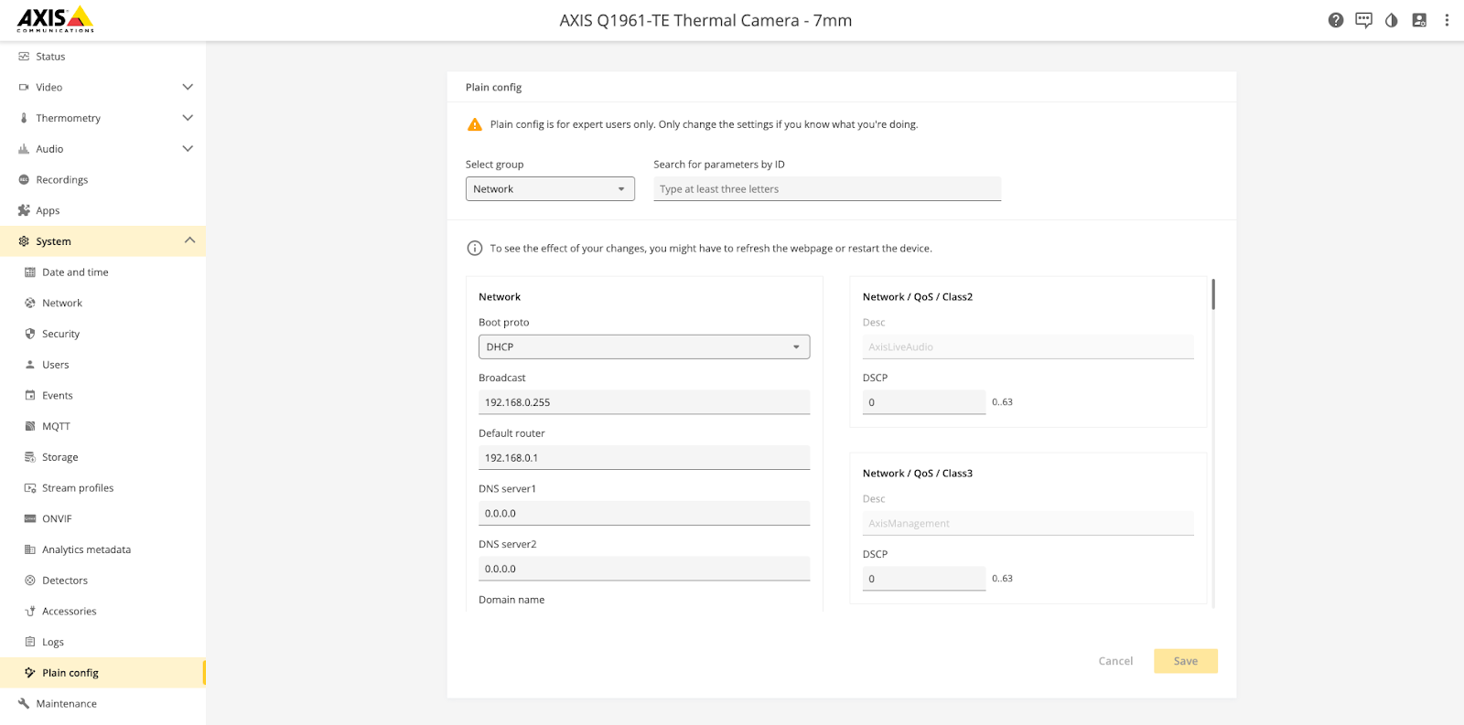Click the Accessories icon in the sidebar
The image size is (1464, 725).
[x=30, y=612]
